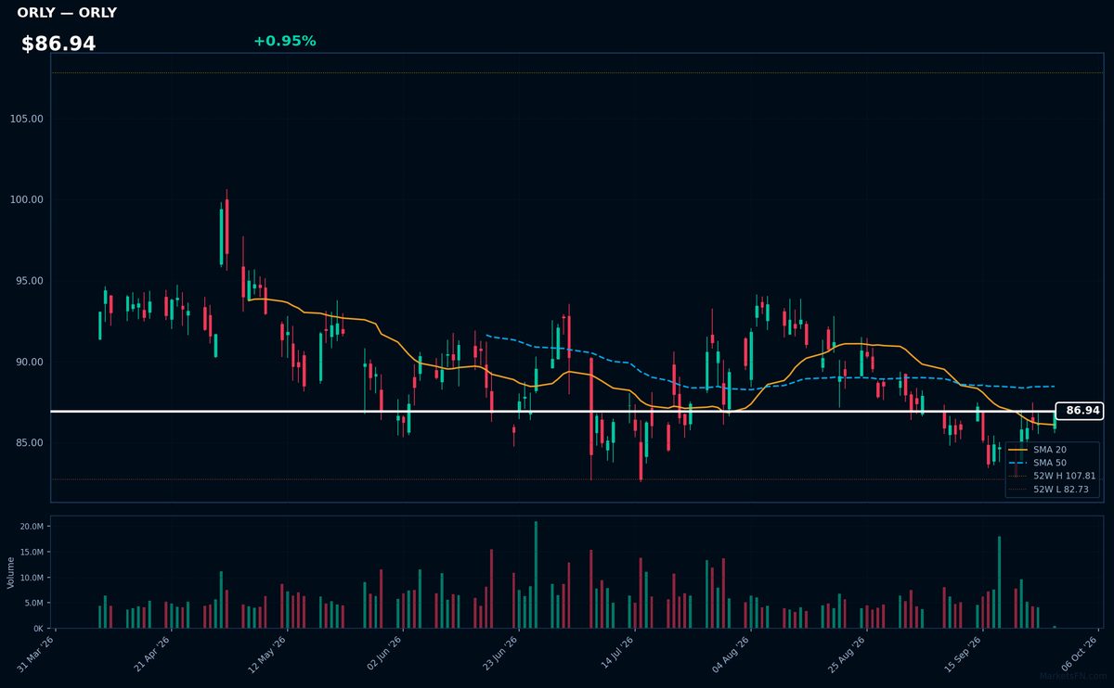This screenshot has width=1114, height=688.
Task: Click the 85.00 price axis label
Action: tap(30, 442)
